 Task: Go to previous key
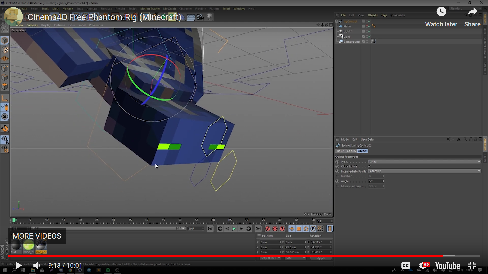coord(220,229)
